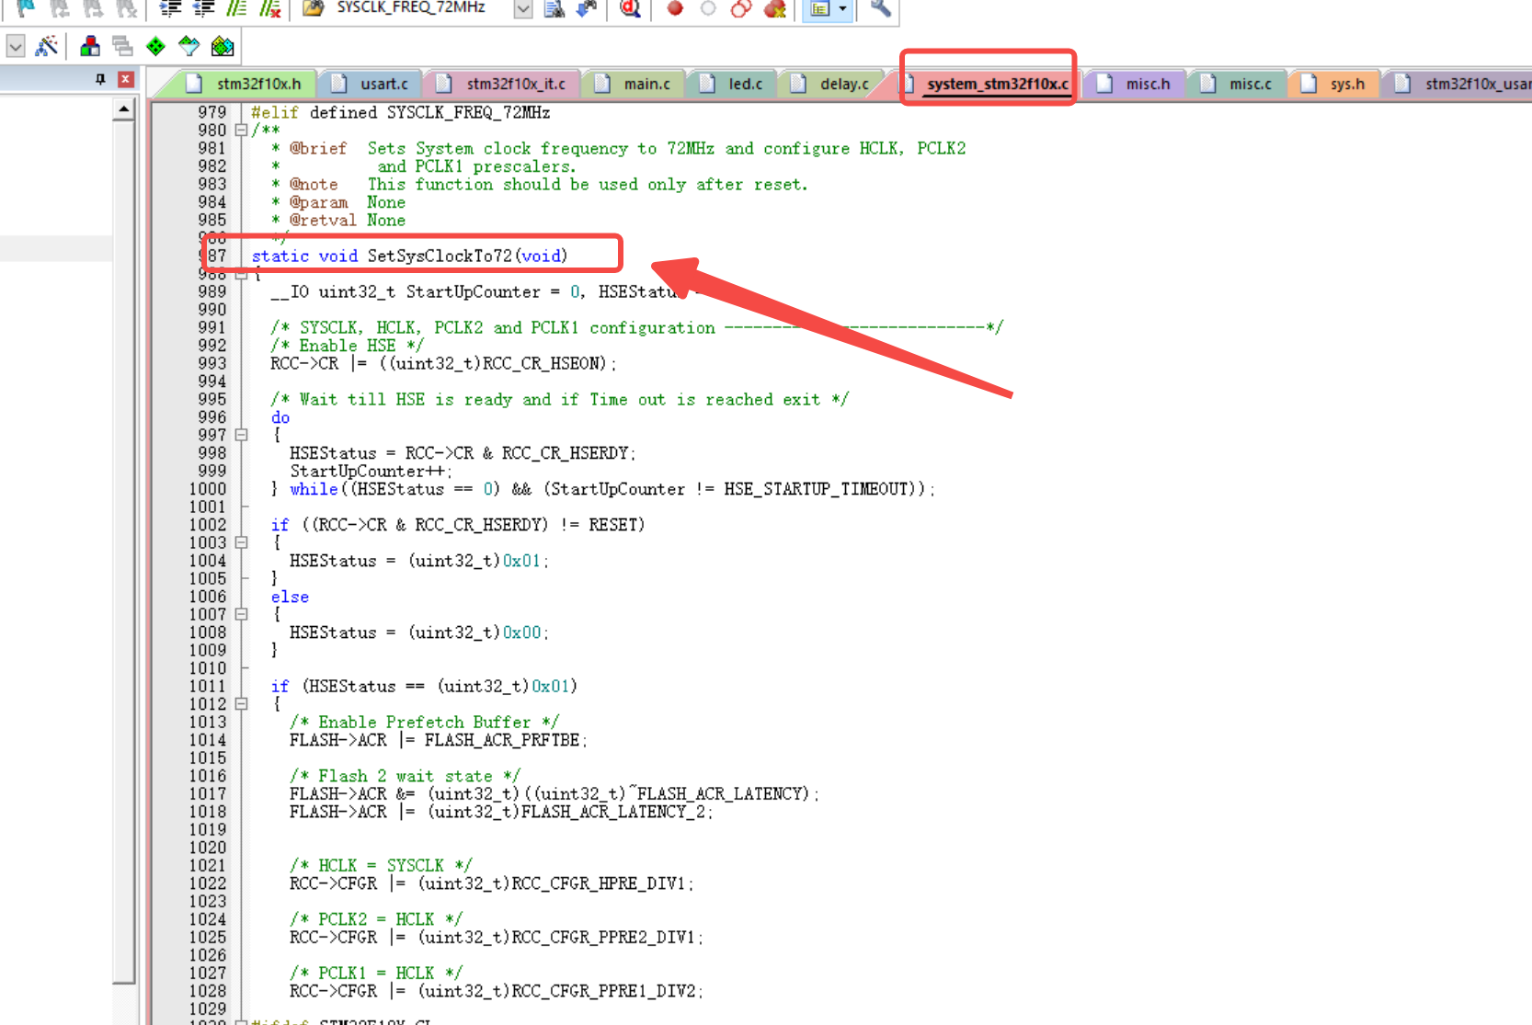
Task: Switch to the led.c tab
Action: pyautogui.click(x=733, y=84)
